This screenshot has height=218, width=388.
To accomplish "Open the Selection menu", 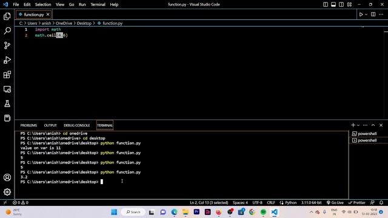I will tap(43, 4).
